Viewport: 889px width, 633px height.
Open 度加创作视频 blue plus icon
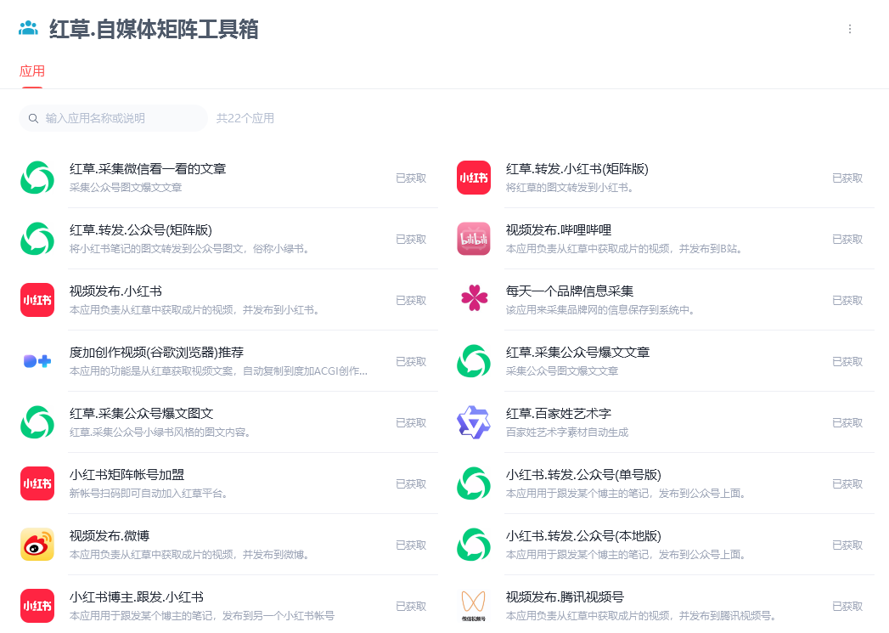click(x=37, y=361)
